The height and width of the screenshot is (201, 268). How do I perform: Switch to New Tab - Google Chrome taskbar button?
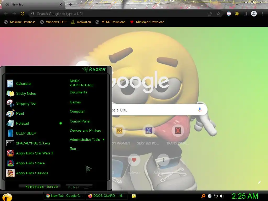(x=64, y=196)
